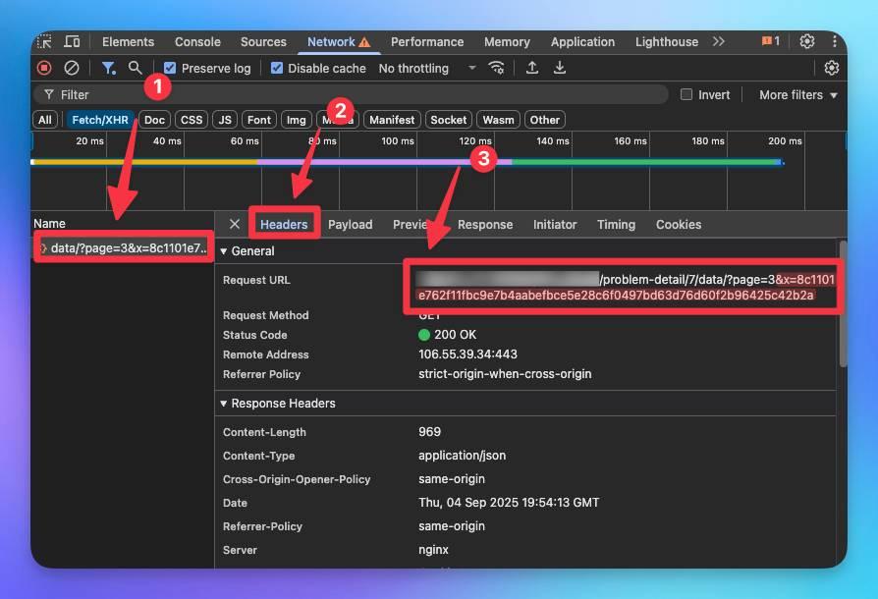
Task: Stop recording the network log
Action: [x=44, y=69]
